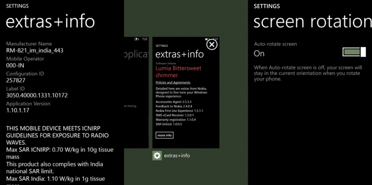Select Warranty registration 1.1.0.4 entry
The width and height of the screenshot is (372, 185).
tap(176, 120)
